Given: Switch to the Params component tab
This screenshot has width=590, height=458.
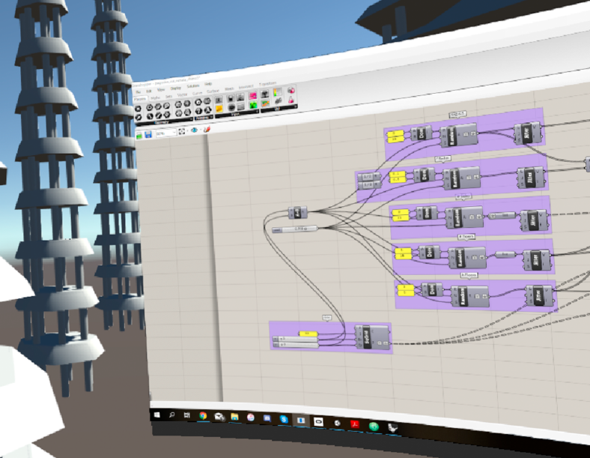Looking at the screenshot, I should tap(140, 99).
